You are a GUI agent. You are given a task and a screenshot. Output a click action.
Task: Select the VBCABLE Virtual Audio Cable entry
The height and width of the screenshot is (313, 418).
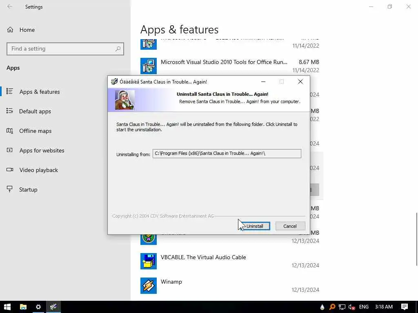[x=230, y=261]
